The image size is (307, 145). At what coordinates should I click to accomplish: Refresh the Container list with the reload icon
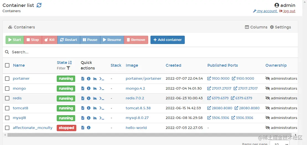[39, 5]
